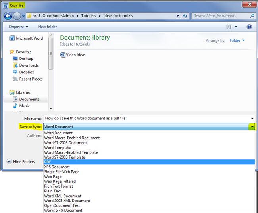Image resolution: width=258 pixels, height=213 pixels.
Task: Choose Word XML Document type
Action: (x=149, y=196)
